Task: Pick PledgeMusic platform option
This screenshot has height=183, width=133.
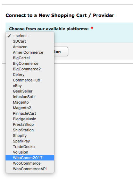Action: (x=30, y=119)
